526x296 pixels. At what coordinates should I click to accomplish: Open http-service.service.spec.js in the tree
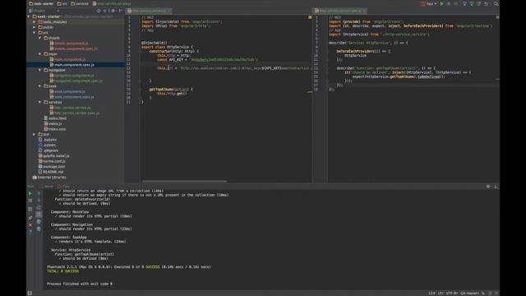click(x=76, y=113)
